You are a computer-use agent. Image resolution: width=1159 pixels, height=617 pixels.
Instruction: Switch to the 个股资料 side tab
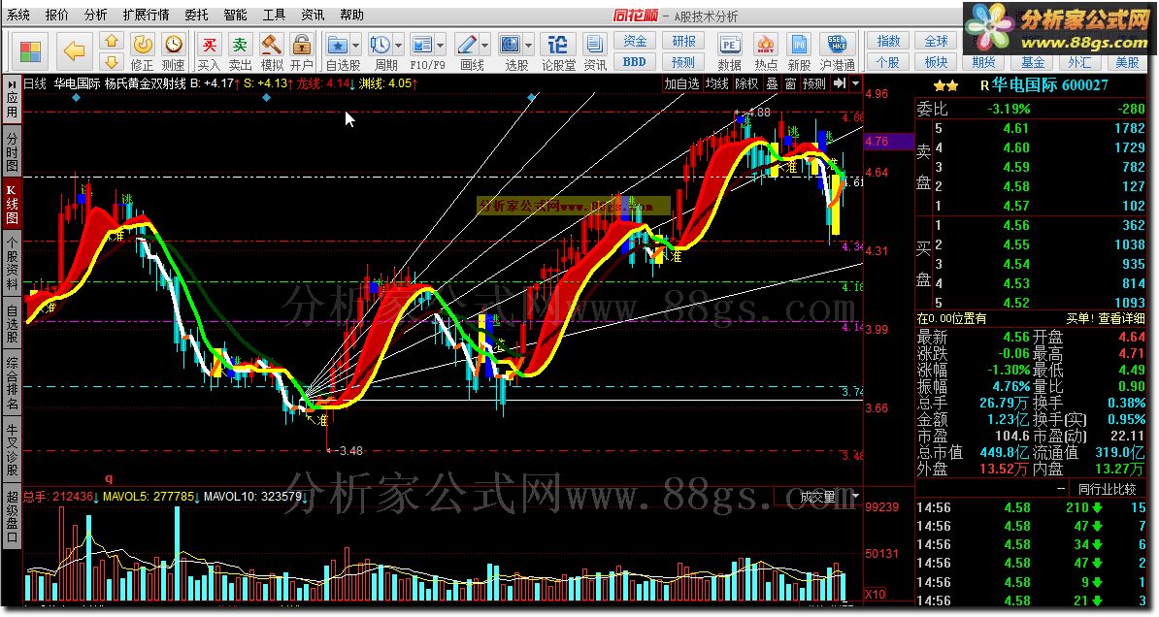point(12,263)
